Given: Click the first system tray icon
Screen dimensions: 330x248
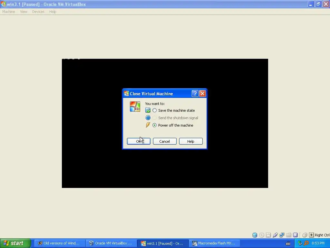Looking at the screenshot, I should click(x=300, y=243).
